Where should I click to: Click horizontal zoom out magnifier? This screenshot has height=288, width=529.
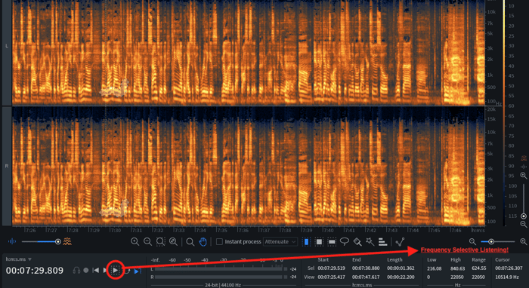[x=472, y=241]
